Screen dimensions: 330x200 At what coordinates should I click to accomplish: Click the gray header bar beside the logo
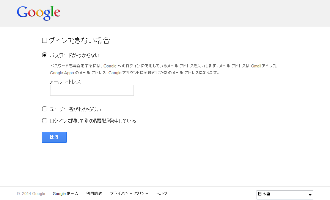coord(190,13)
